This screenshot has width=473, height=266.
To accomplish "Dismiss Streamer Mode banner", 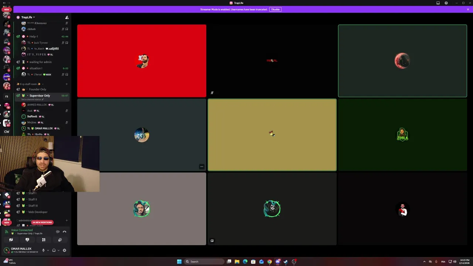I will tap(468, 9).
